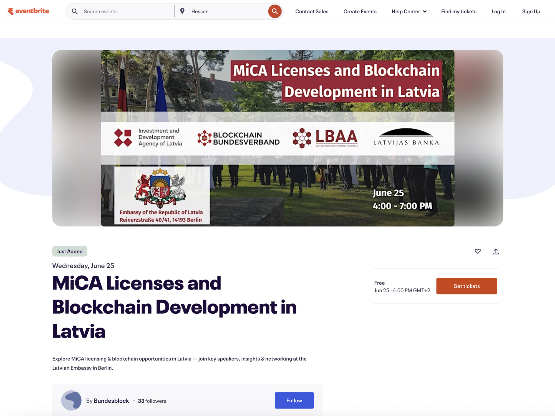Open the Bundesblock organizer link
The height and width of the screenshot is (416, 555).
click(111, 401)
